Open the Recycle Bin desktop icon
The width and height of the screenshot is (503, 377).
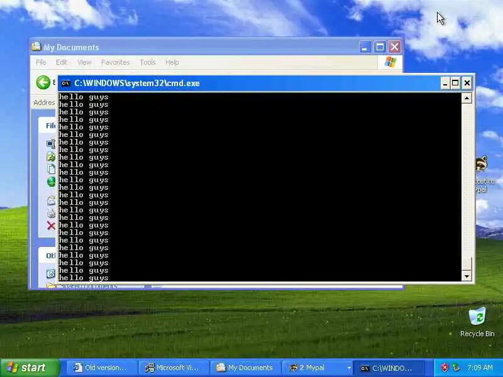pos(477,322)
